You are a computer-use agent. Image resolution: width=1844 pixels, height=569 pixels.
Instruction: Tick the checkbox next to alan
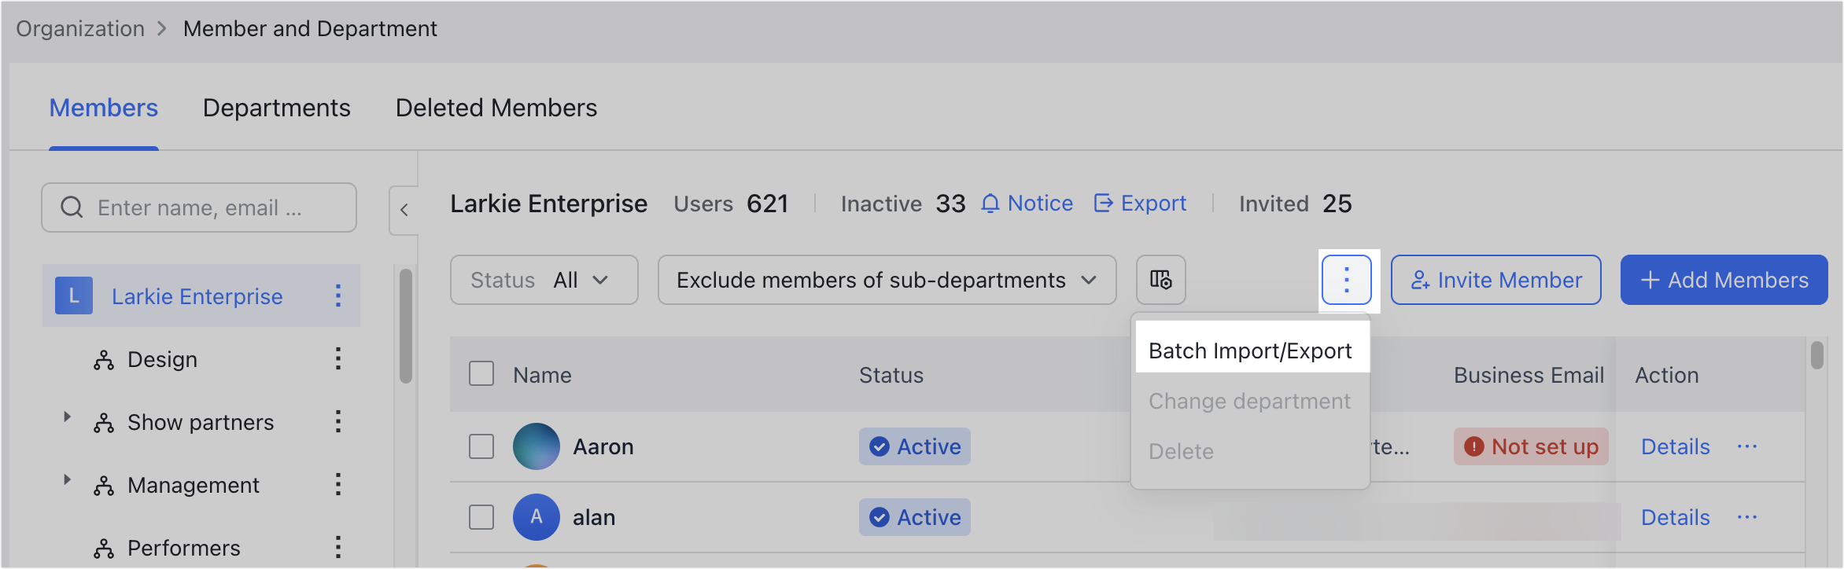[481, 517]
